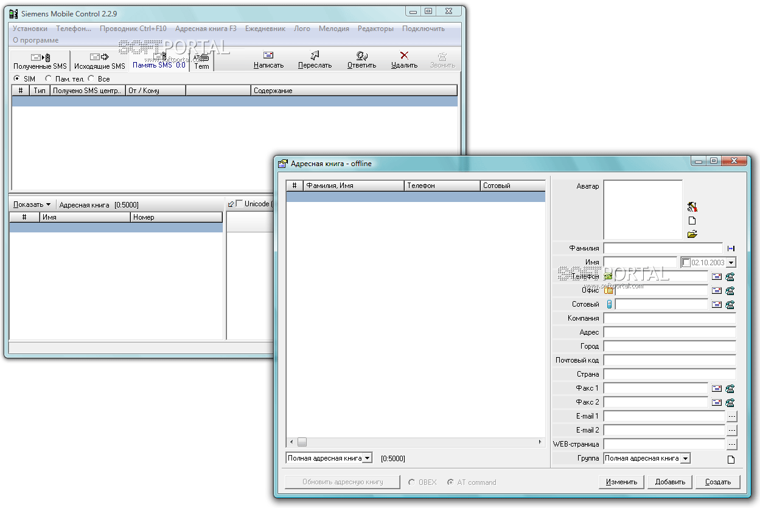Screen dimensions: 760x508
Task: Click the call phone icon in Офис row
Action: [730, 291]
